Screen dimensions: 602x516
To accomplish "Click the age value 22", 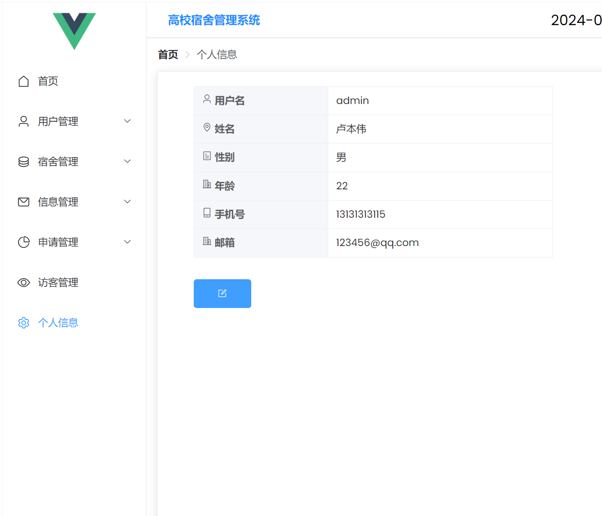I will [342, 186].
